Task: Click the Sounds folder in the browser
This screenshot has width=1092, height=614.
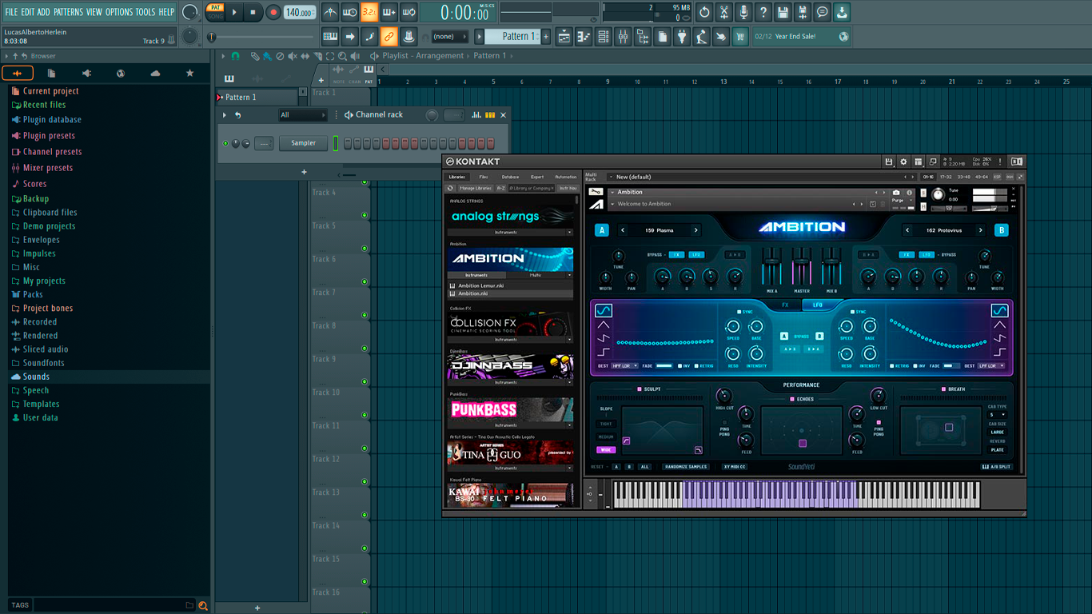Action: [x=36, y=377]
